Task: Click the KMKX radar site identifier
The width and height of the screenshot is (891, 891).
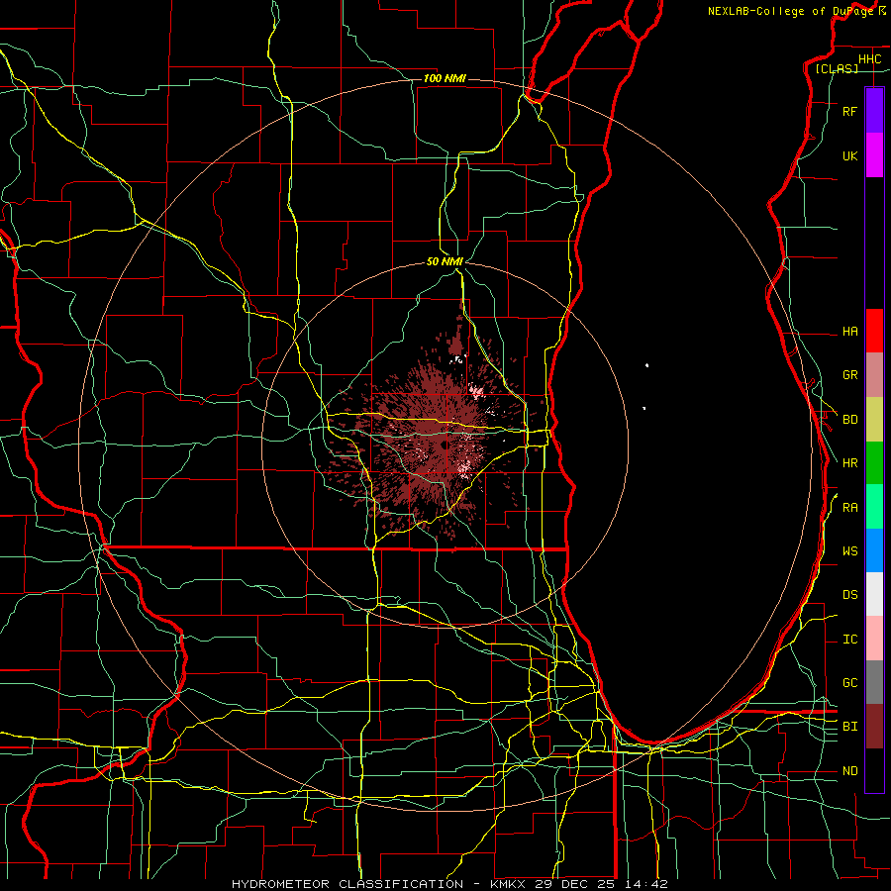Action: click(507, 884)
